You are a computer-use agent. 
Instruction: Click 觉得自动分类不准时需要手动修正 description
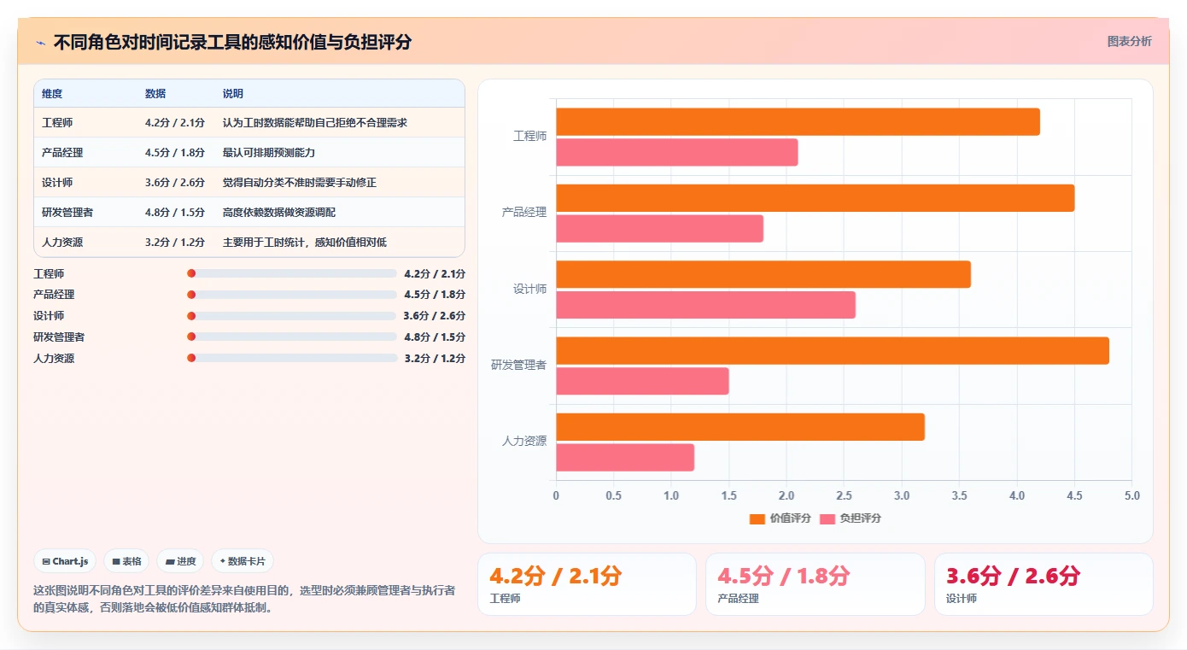click(300, 183)
